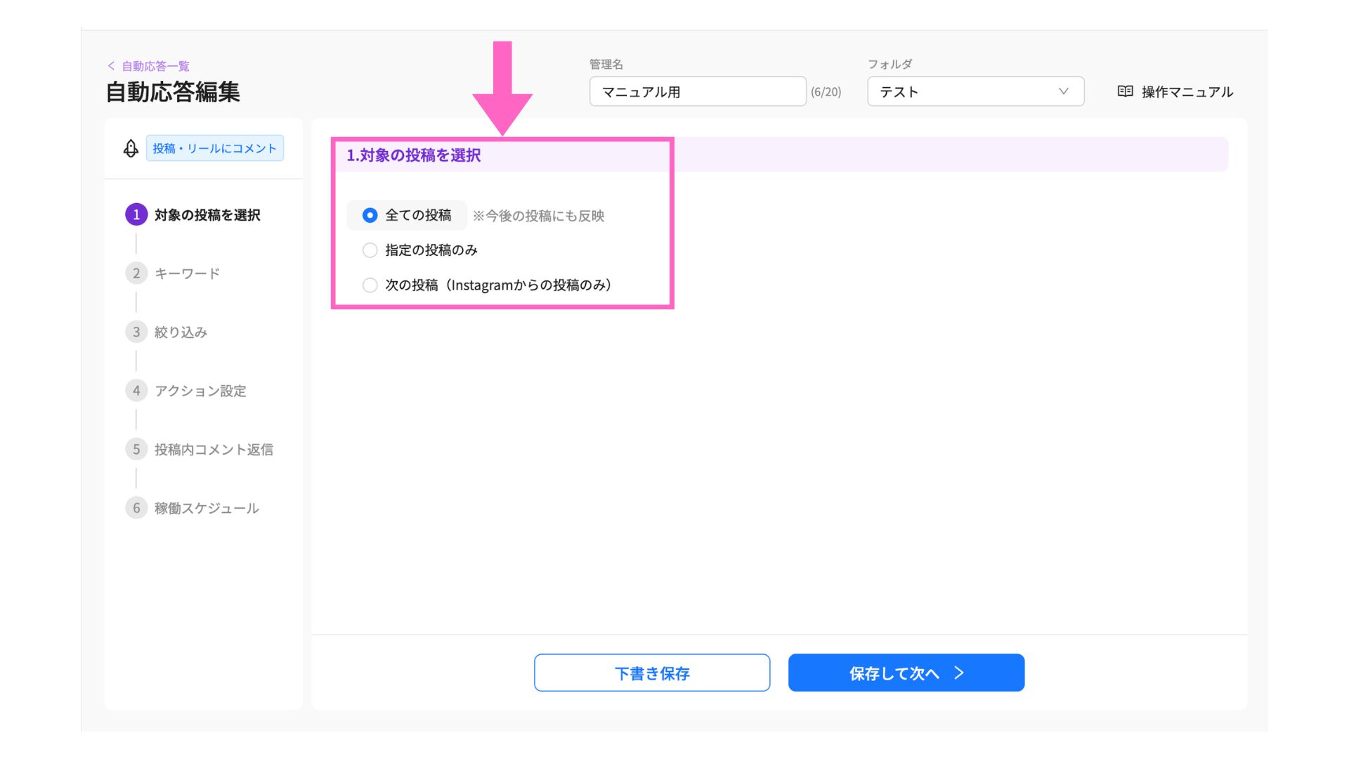Click step 4 number circle
Viewport: 1349px width, 759px height.
click(x=136, y=391)
